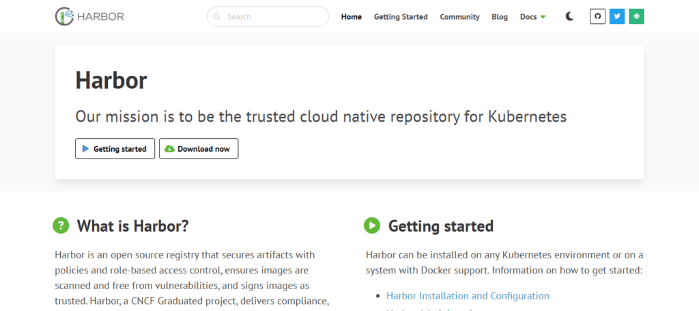
Task: Click the mission statement text
Action: coord(321,116)
